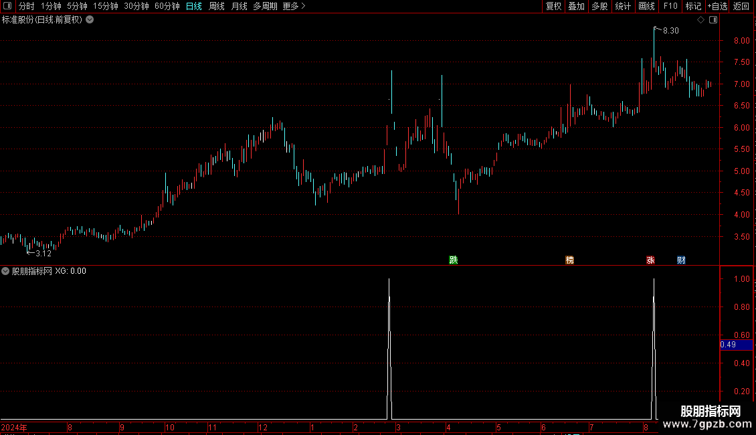Click the orange 榜 event marker

(x=569, y=260)
